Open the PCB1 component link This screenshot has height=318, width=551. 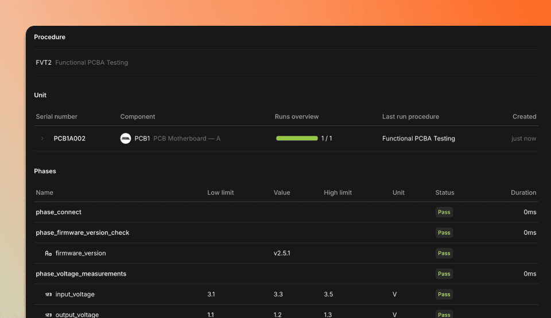(142, 138)
